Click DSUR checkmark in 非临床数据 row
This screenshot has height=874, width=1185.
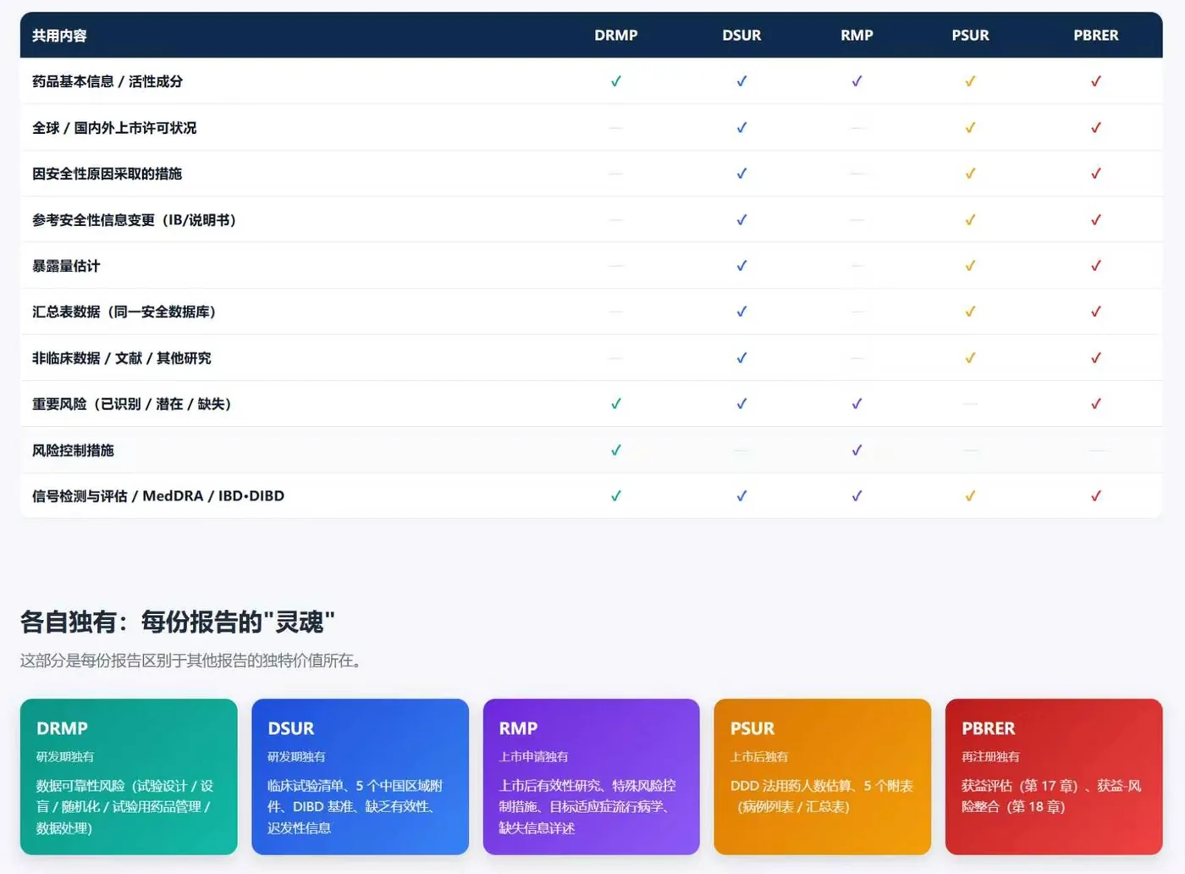pos(741,358)
